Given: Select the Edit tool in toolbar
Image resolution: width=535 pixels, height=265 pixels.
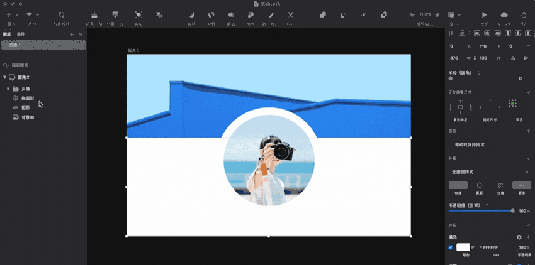Looking at the screenshot, I should 192,14.
